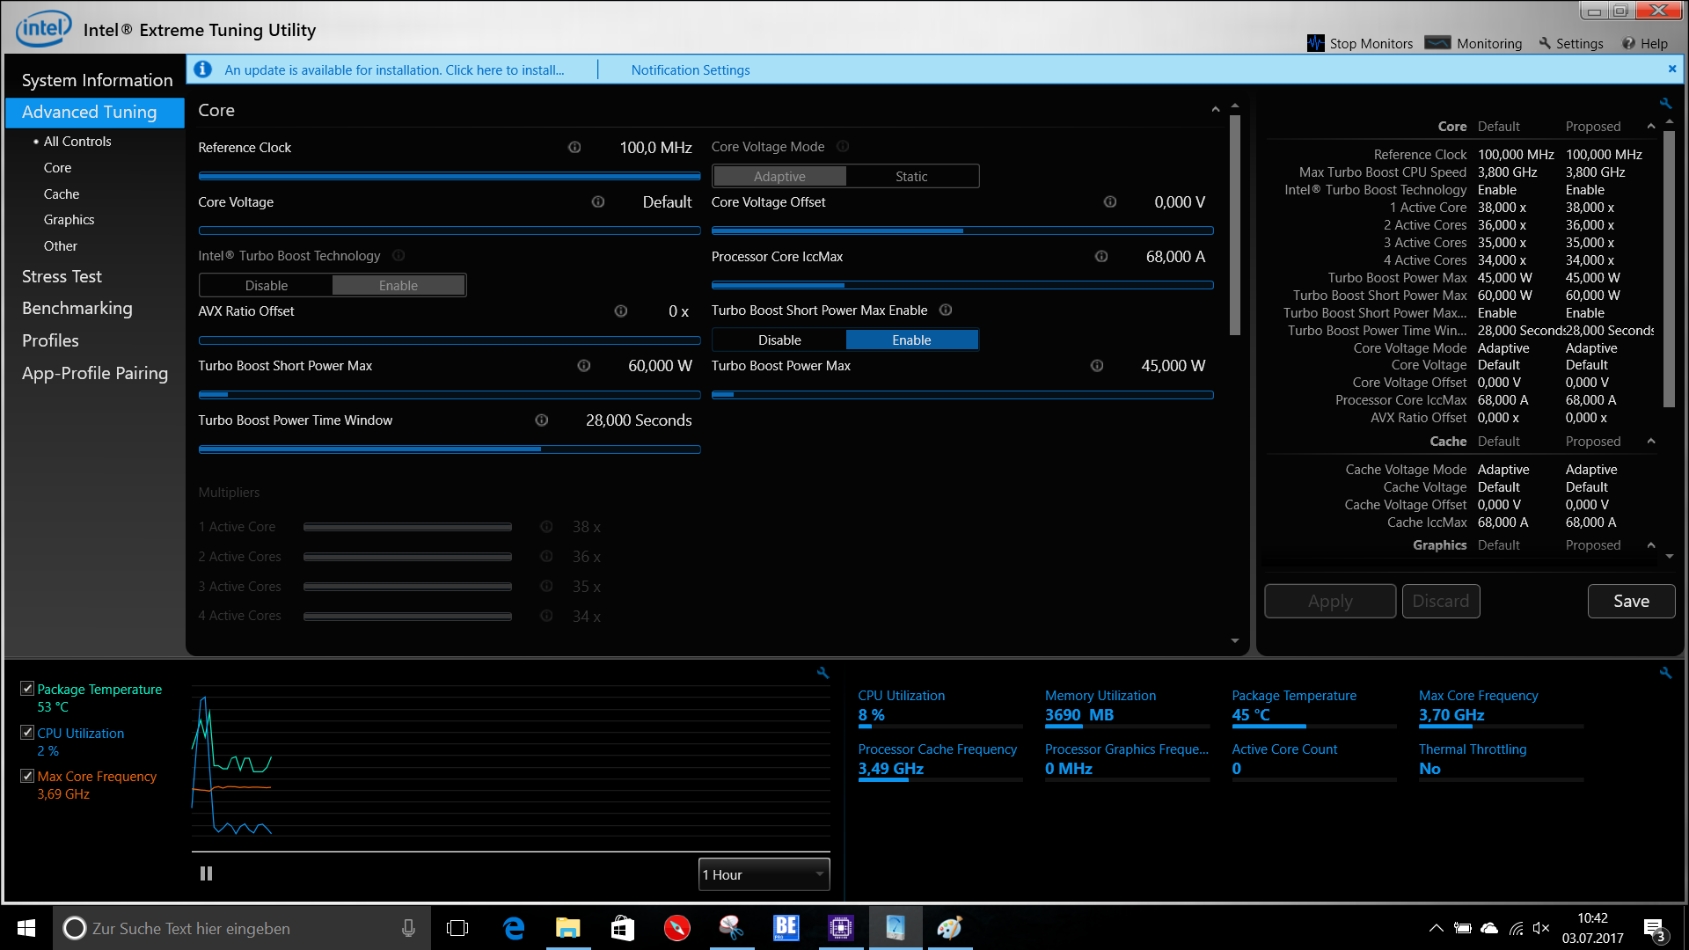1689x950 pixels.
Task: Open the 1 Hour time range dropdown
Action: [764, 874]
